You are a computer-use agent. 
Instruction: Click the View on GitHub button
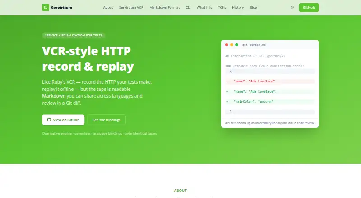pos(63,120)
